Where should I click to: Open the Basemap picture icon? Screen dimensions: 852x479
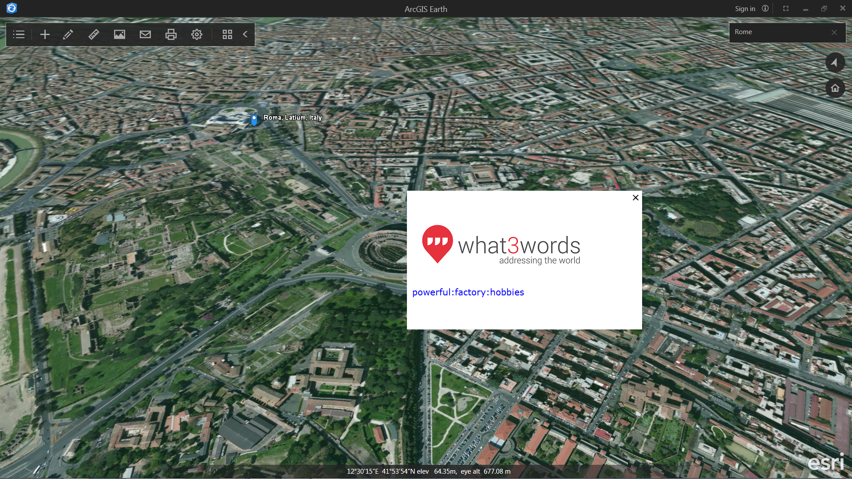click(119, 35)
